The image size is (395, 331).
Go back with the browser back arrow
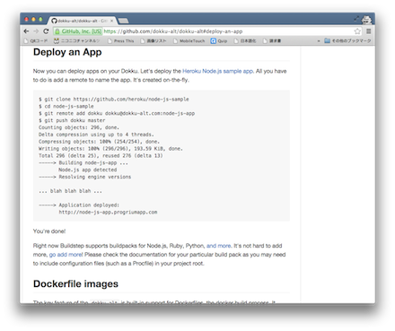pos(26,31)
